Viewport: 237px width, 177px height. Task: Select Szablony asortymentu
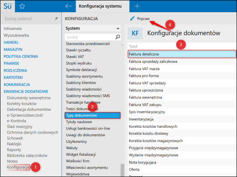(x=84, y=76)
